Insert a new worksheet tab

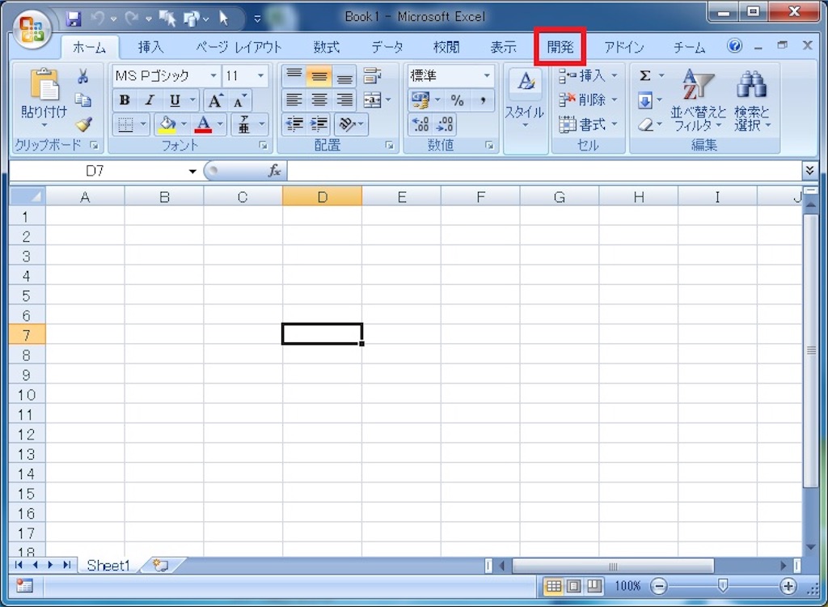(161, 565)
